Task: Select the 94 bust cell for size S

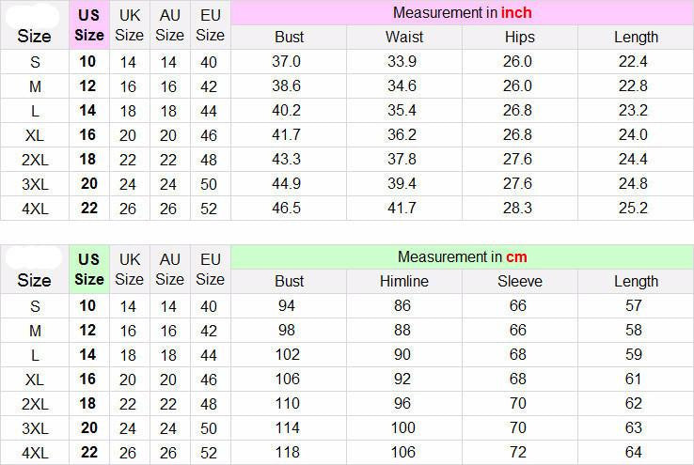Action: 287,306
